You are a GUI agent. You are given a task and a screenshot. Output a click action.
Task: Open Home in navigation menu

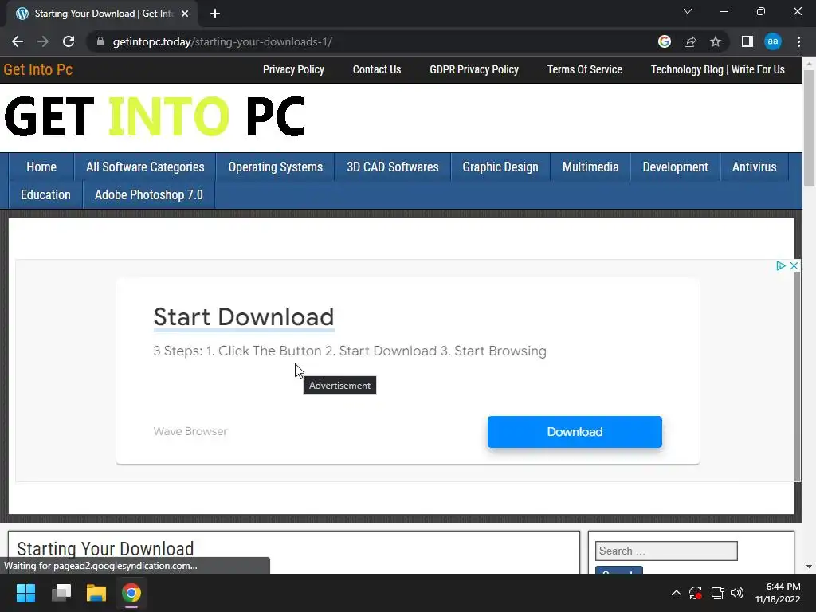click(x=41, y=167)
